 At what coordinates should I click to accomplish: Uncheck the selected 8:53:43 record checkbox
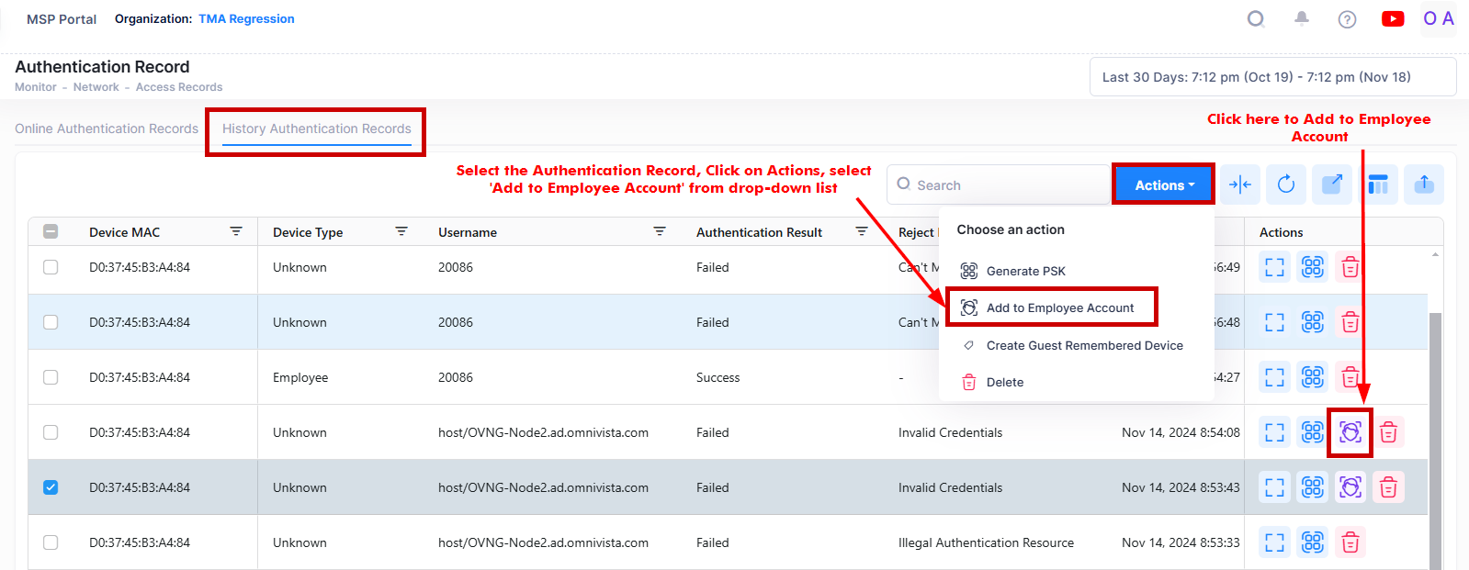coord(51,487)
